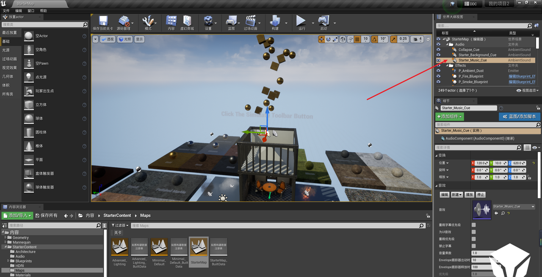Select the rotate gizmo mode in viewport
The width and height of the screenshot is (542, 277).
328,39
